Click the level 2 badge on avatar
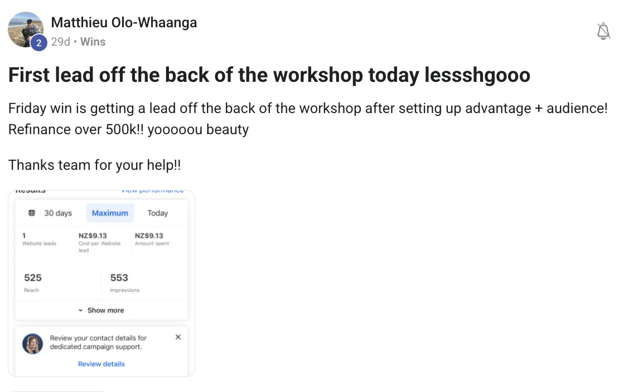The image size is (619, 392). (x=38, y=42)
